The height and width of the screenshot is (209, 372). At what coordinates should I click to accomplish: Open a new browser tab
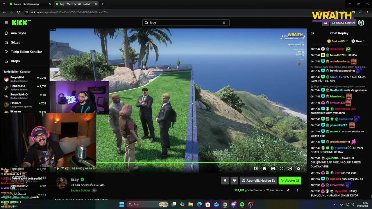click(103, 4)
